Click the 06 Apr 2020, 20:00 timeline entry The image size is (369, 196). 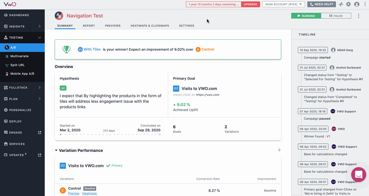[x=313, y=129]
